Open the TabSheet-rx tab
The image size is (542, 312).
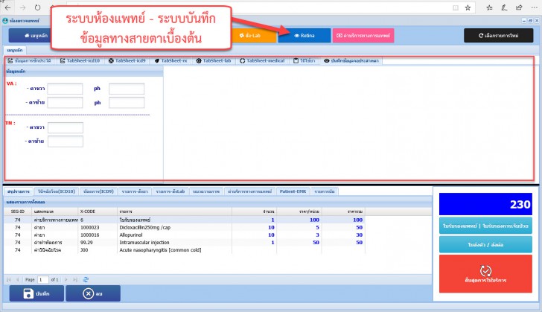[x=170, y=60]
